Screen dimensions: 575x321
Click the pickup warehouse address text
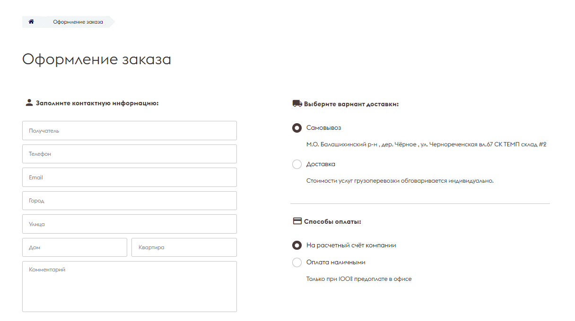tap(427, 144)
